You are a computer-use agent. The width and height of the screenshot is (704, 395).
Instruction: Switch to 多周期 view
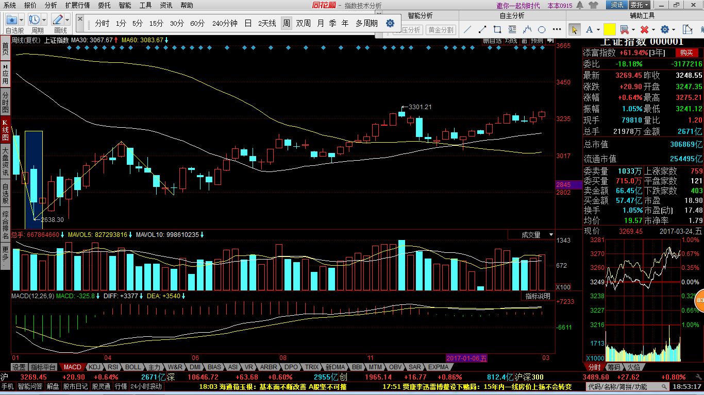coord(366,23)
